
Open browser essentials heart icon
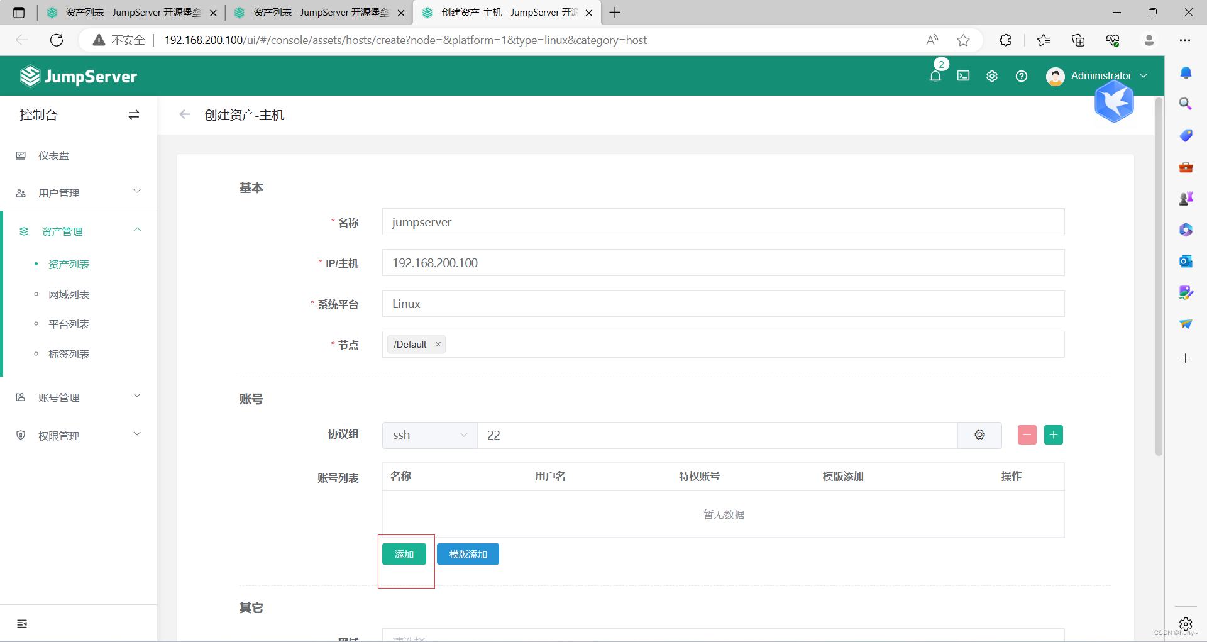pos(1113,40)
